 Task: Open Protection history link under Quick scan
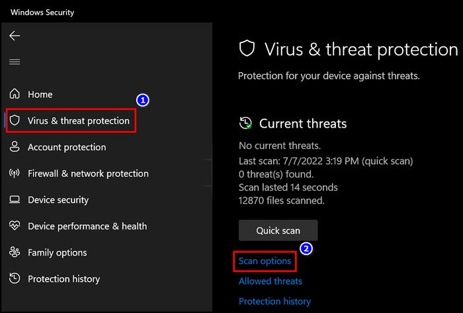click(x=274, y=301)
